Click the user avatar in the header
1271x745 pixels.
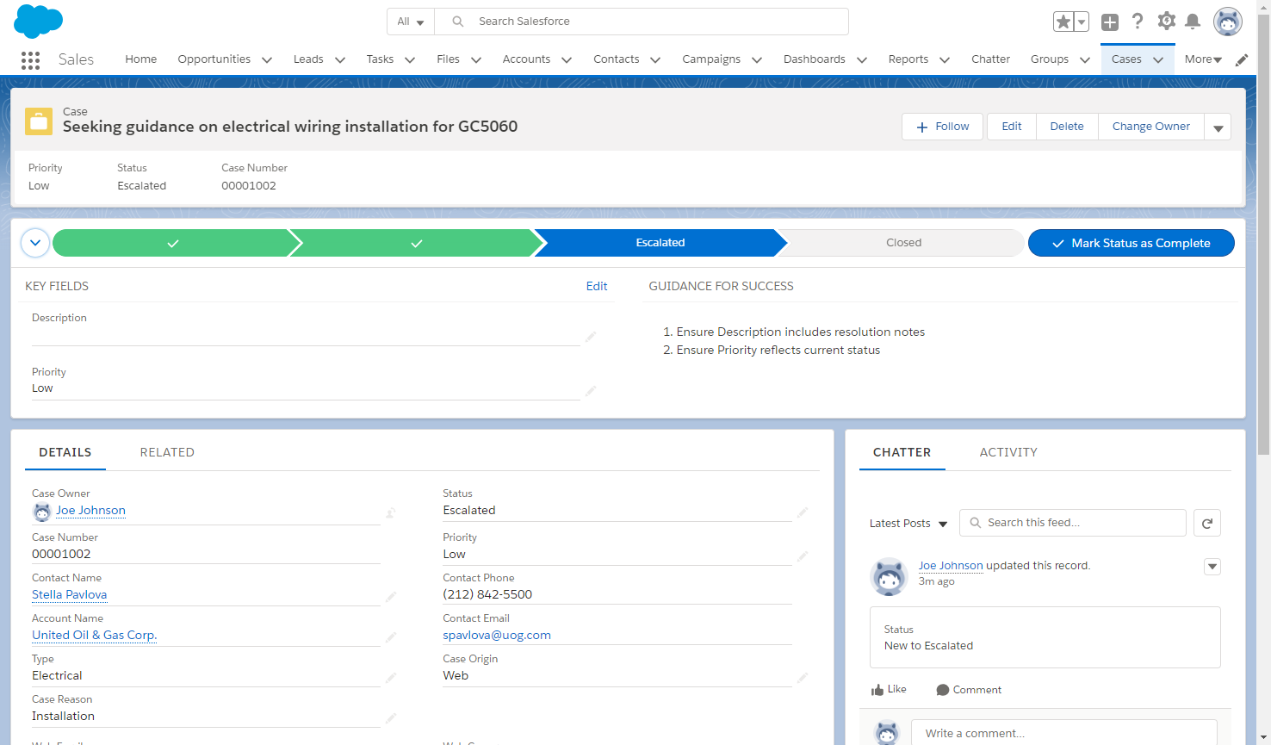point(1228,21)
